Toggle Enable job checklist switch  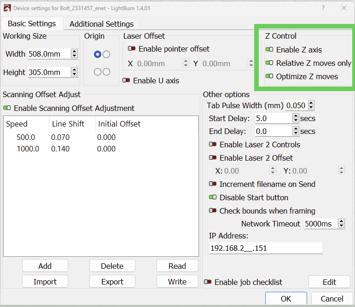(x=208, y=282)
